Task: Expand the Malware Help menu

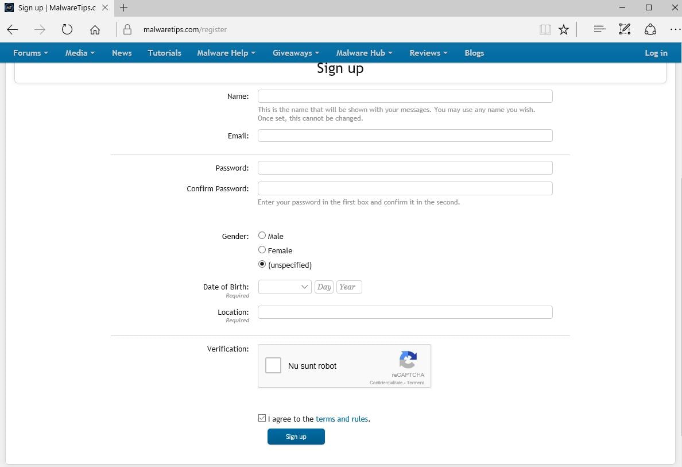Action: 226,53
